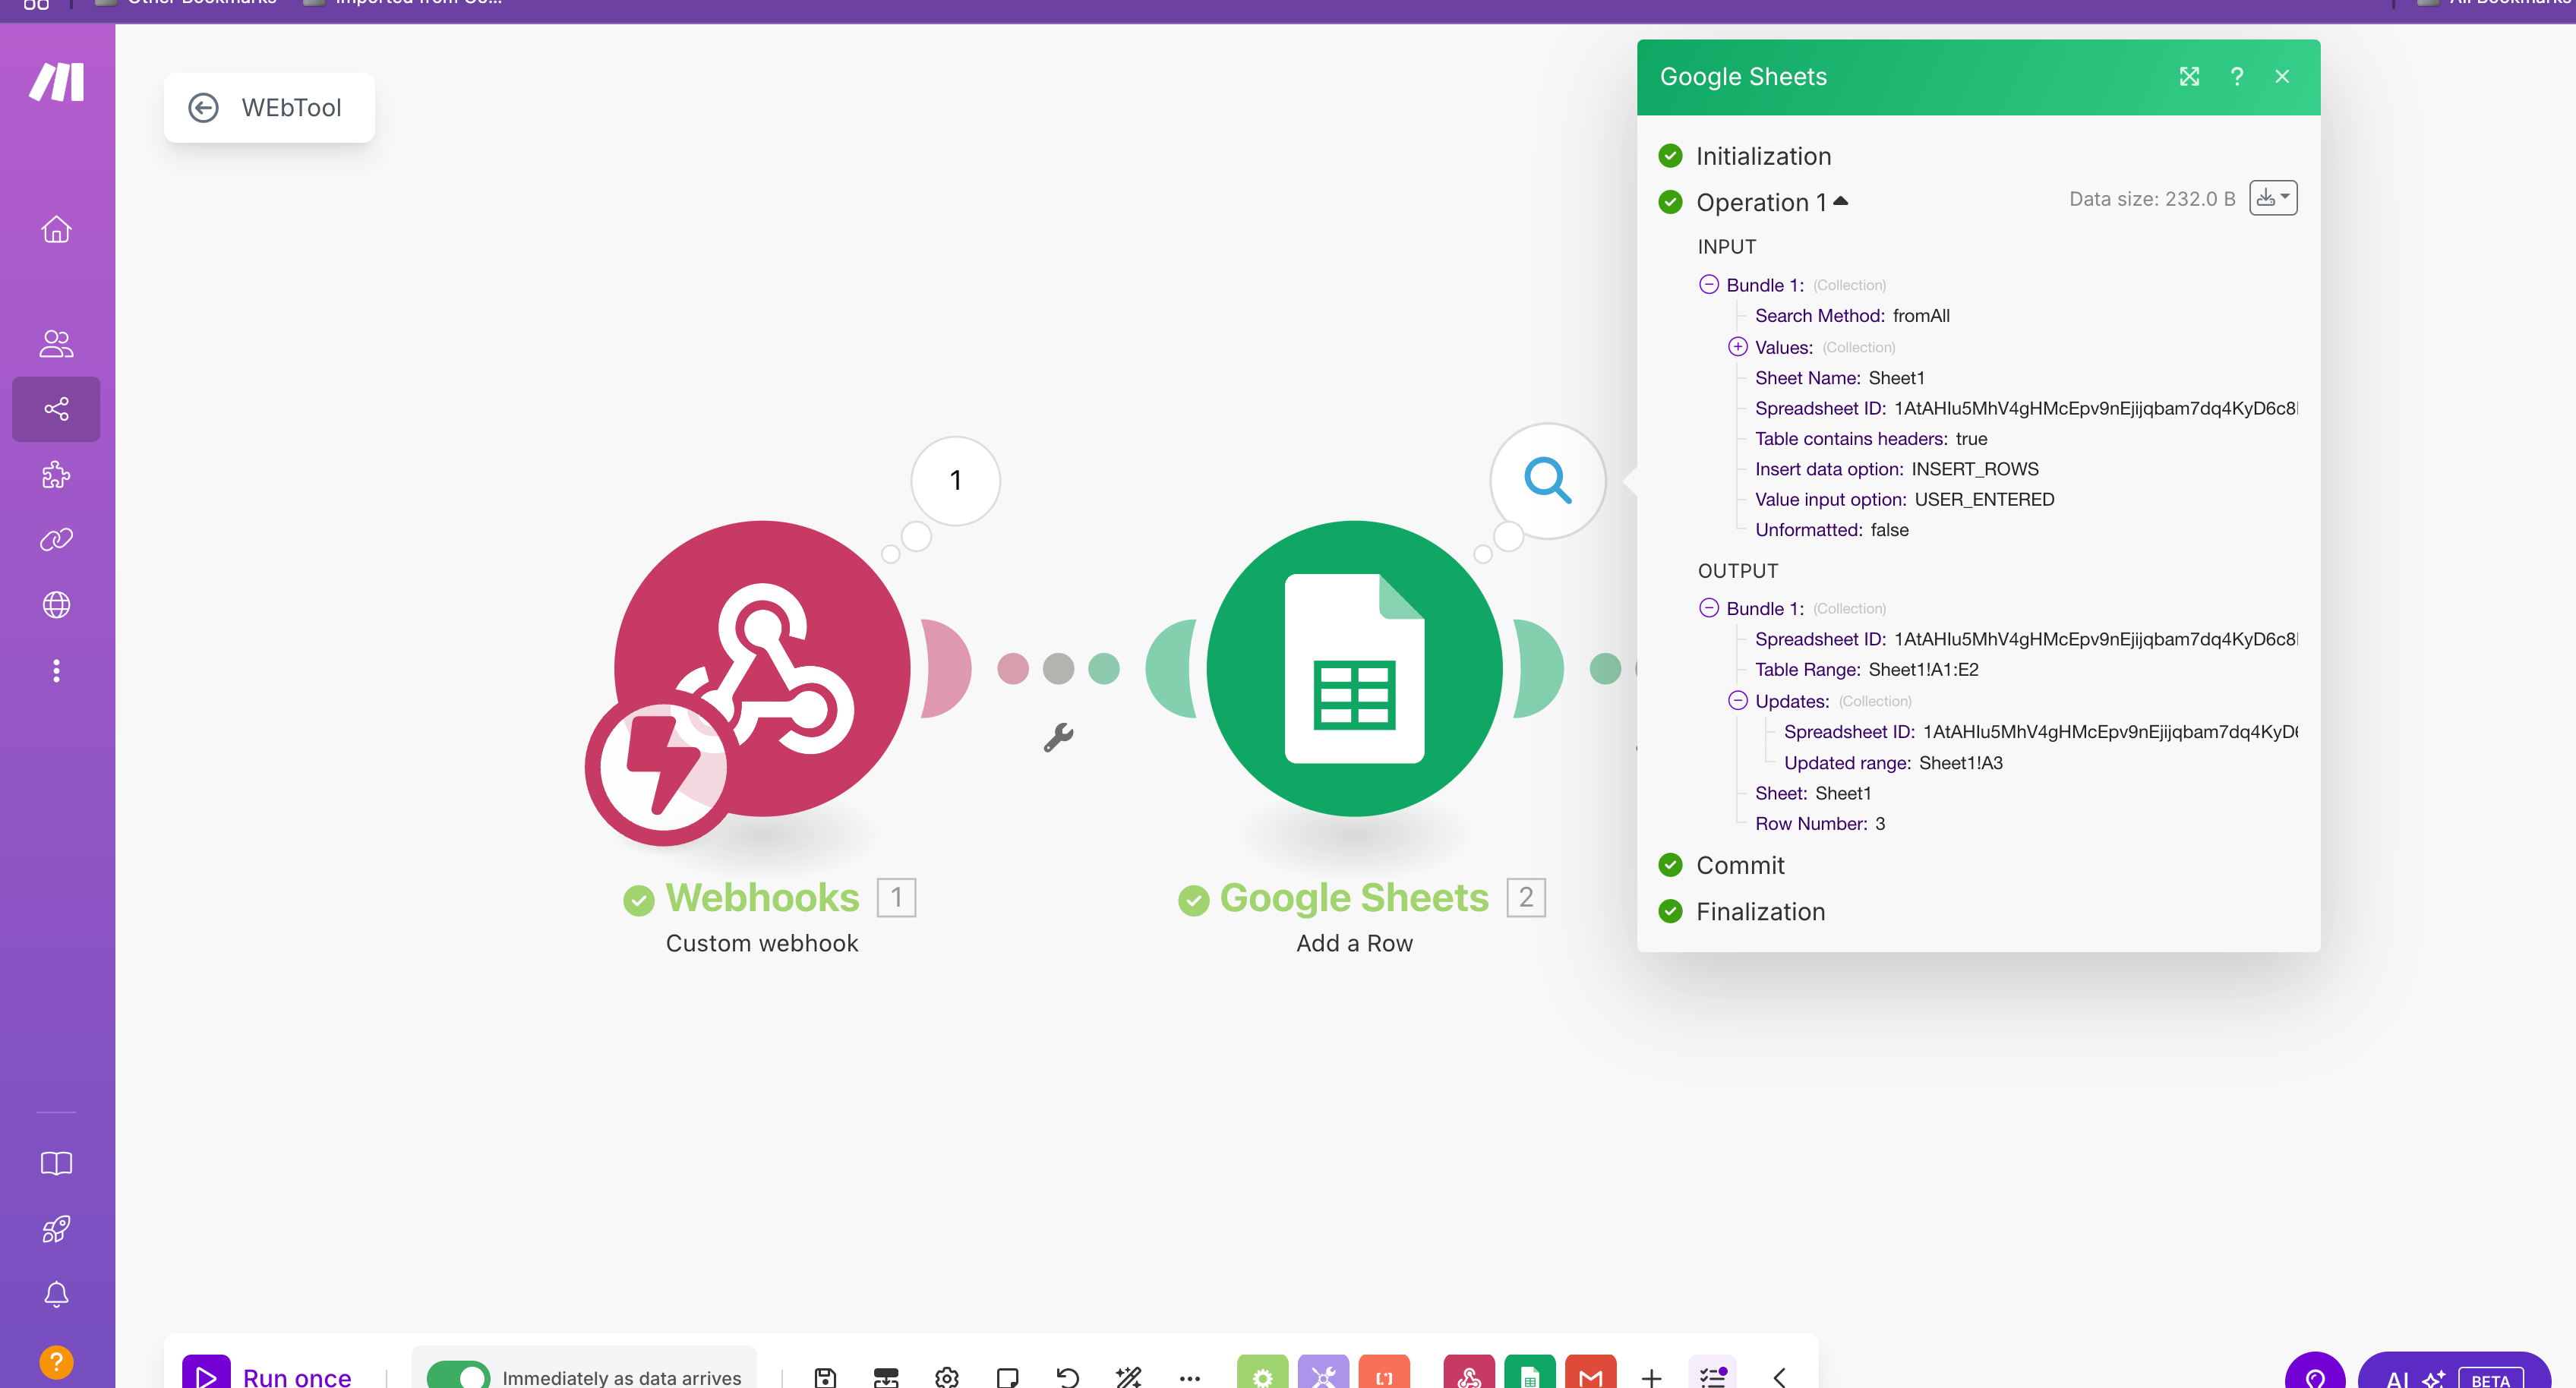
Task: Collapse INPUT Bundle 1 collection
Action: pyautogui.click(x=1709, y=284)
